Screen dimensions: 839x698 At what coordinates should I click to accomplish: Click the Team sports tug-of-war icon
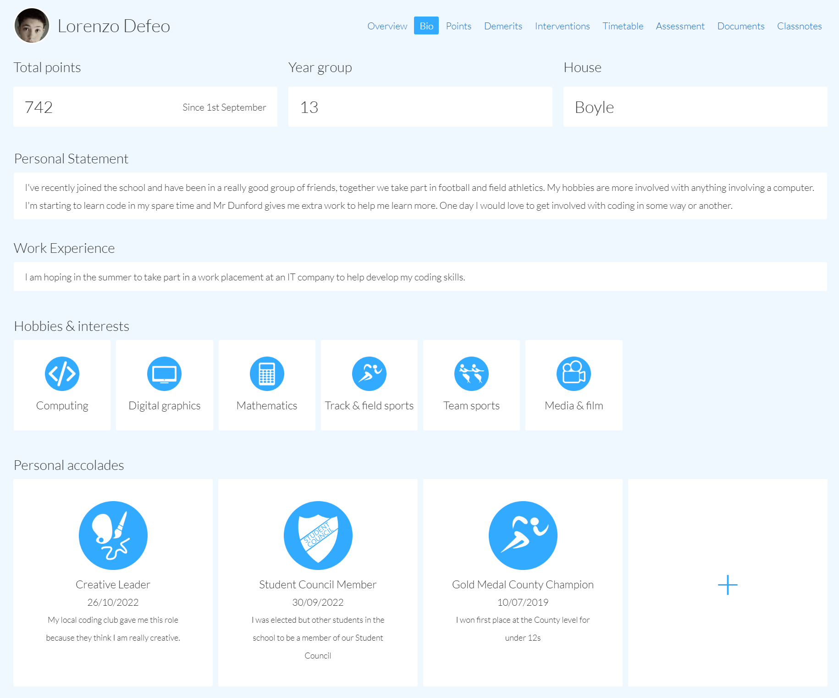[x=471, y=374]
